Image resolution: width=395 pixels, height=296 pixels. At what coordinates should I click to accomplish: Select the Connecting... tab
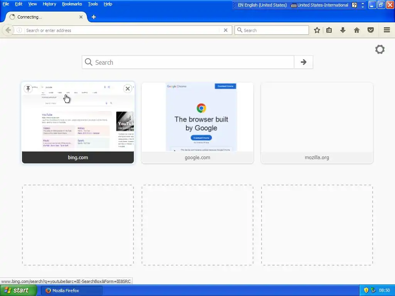[46, 17]
